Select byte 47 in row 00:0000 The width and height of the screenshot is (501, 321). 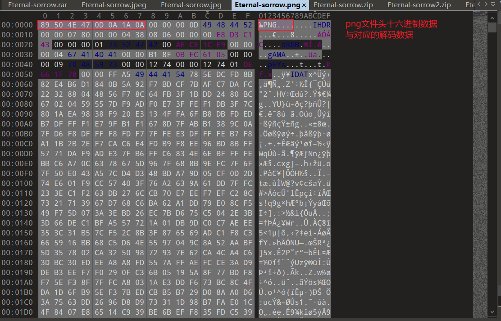pos(85,25)
